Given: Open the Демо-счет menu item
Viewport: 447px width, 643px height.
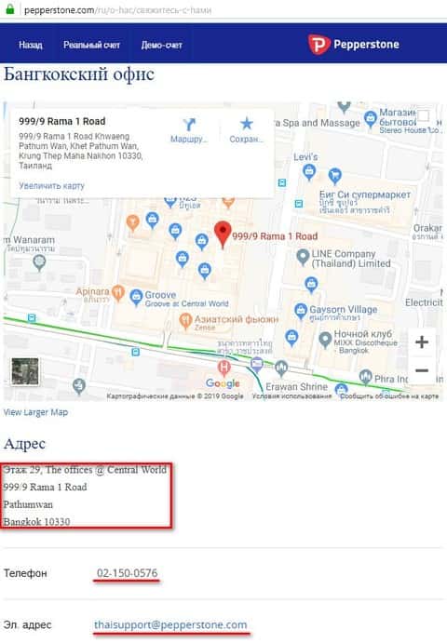Looking at the screenshot, I should click(161, 45).
